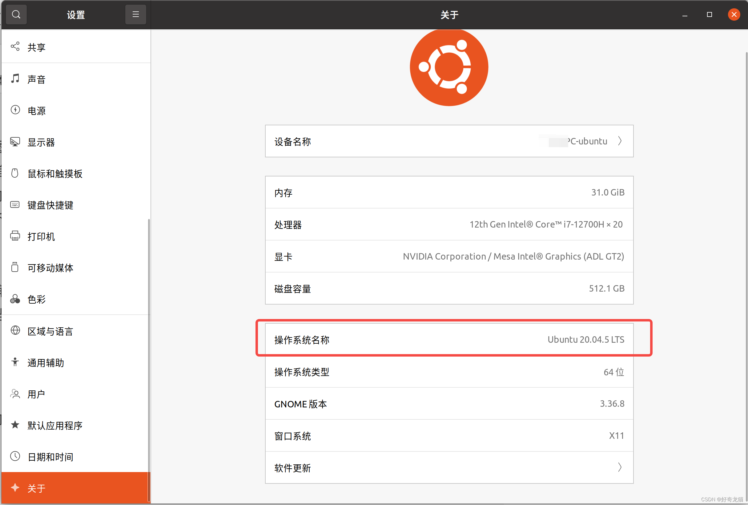Click the sidebar vertical scrollbar
Screen dimensions: 748x505
(x=149, y=360)
